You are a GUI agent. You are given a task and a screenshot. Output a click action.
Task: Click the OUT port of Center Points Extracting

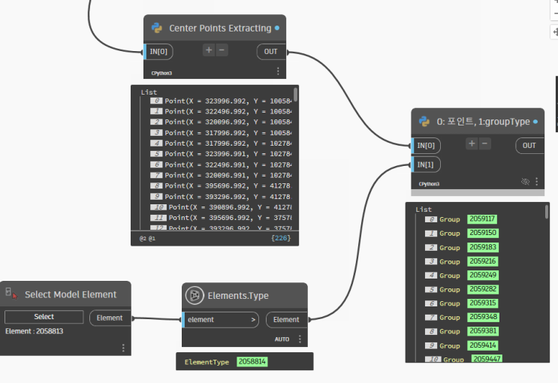pyautogui.click(x=271, y=52)
